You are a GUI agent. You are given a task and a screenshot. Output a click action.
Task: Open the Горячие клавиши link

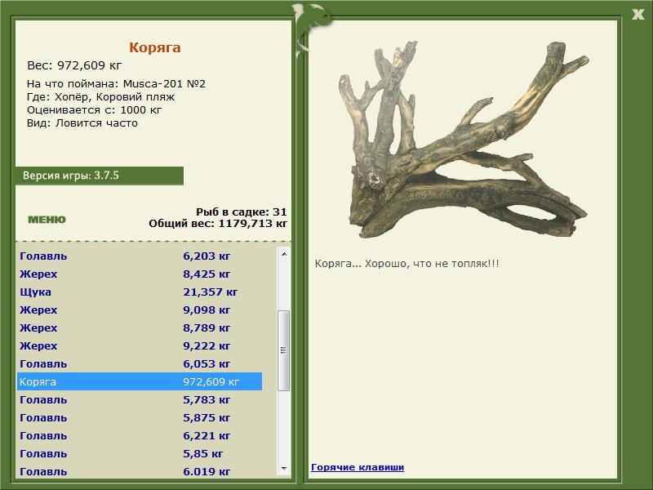pos(358,467)
